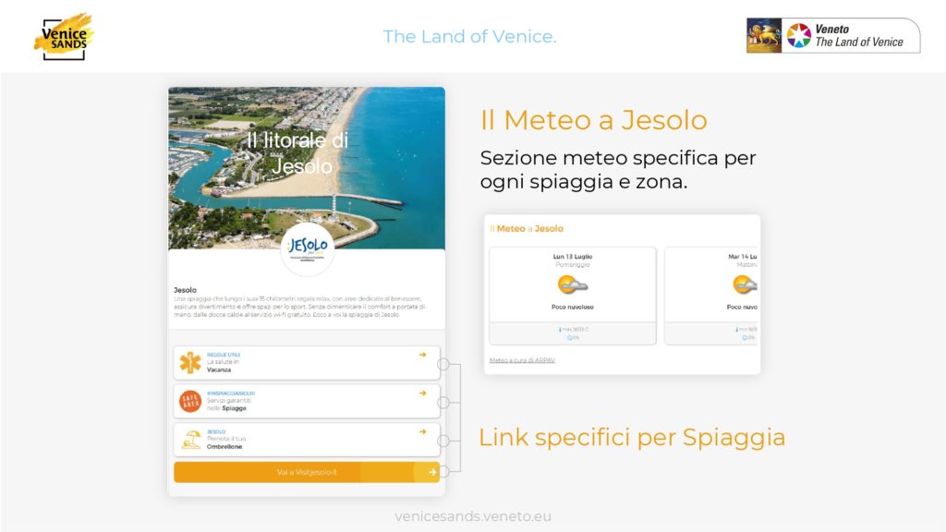Click the white arrow on the orange button

(432, 472)
